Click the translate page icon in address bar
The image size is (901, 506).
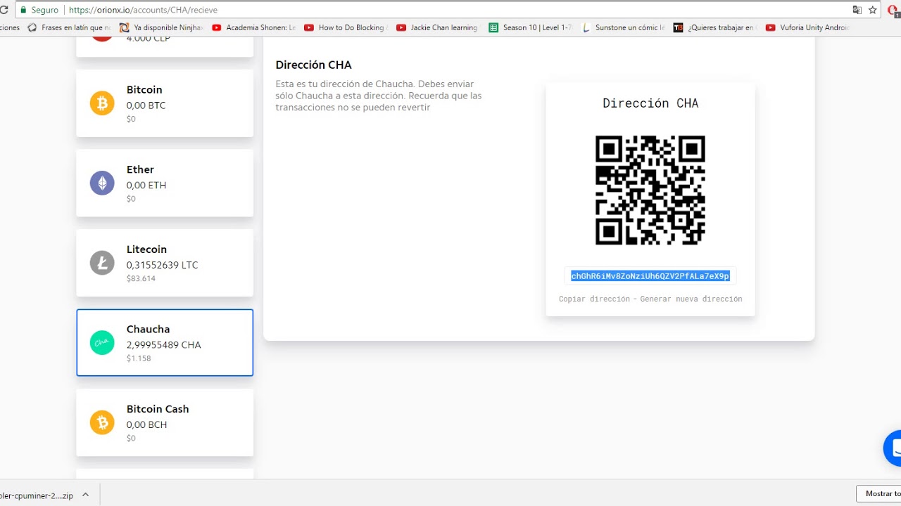(x=857, y=10)
